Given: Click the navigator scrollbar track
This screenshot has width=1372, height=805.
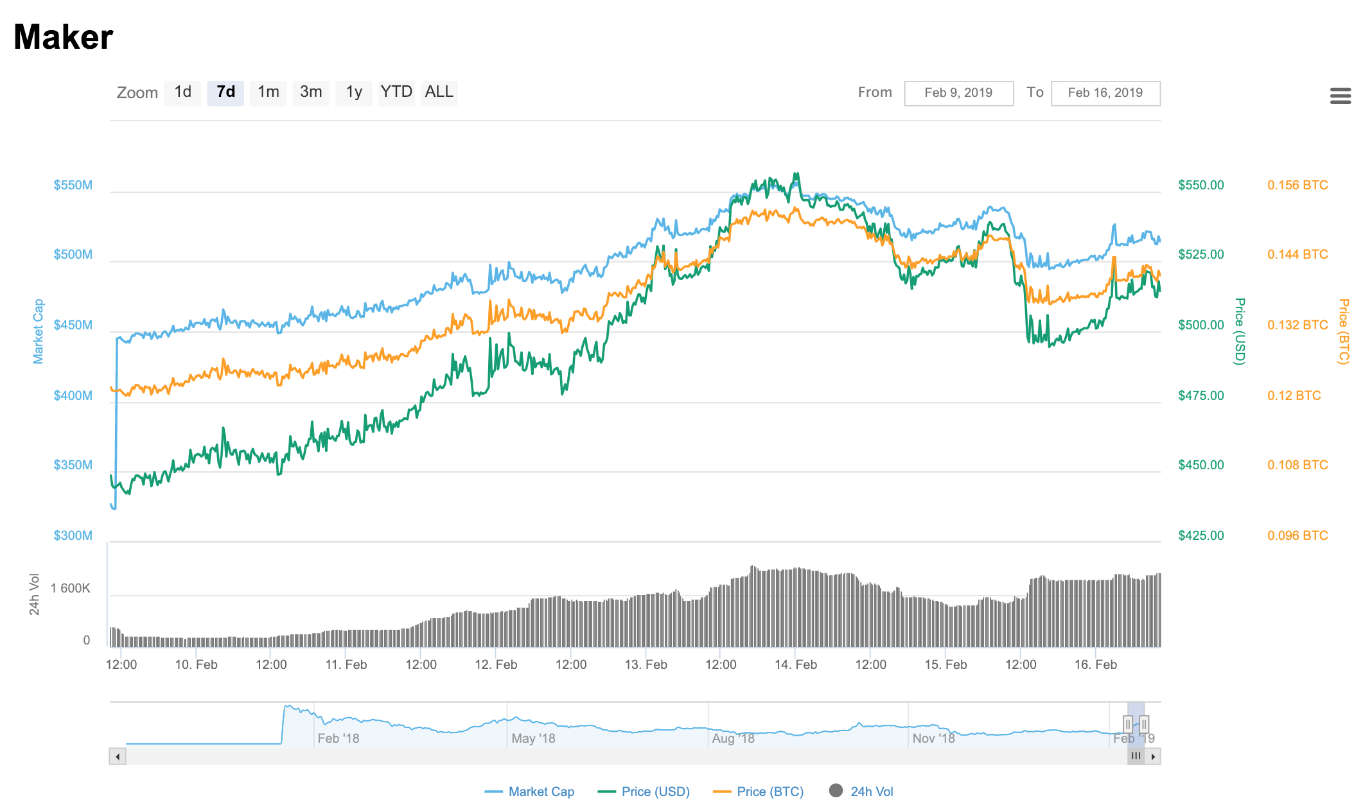Looking at the screenshot, I should [626, 756].
